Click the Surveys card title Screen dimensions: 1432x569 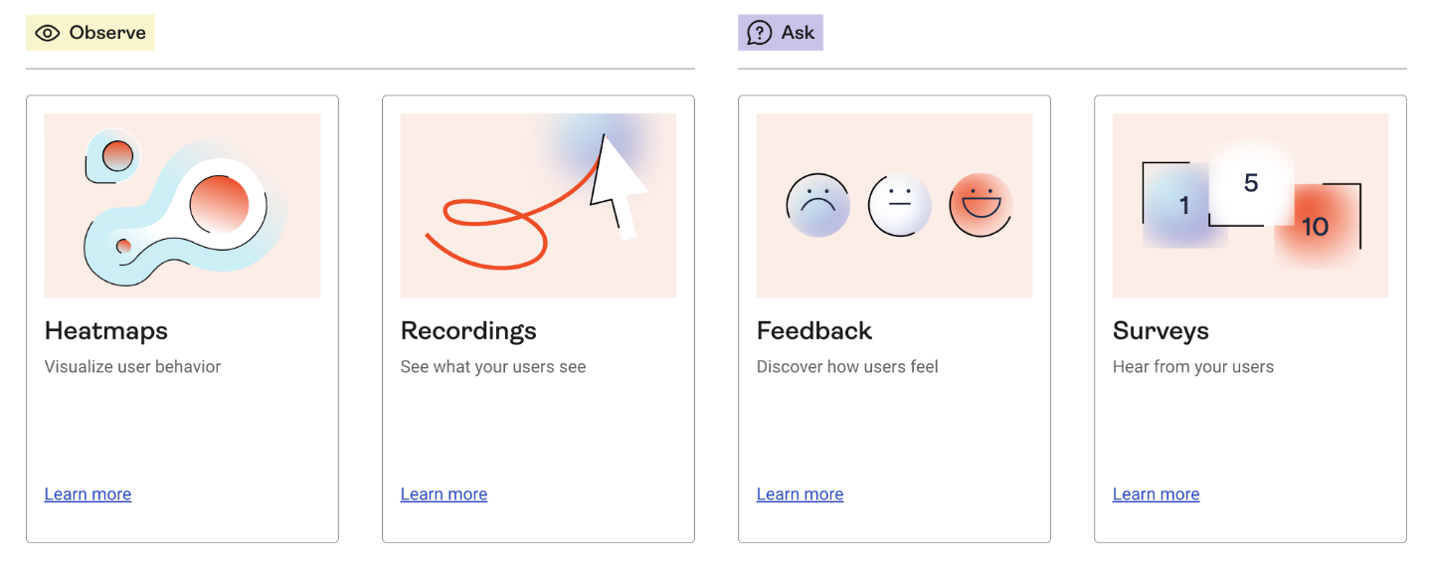tap(1161, 330)
